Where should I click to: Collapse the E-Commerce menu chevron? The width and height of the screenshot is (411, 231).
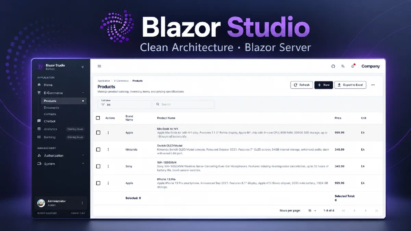[83, 93]
